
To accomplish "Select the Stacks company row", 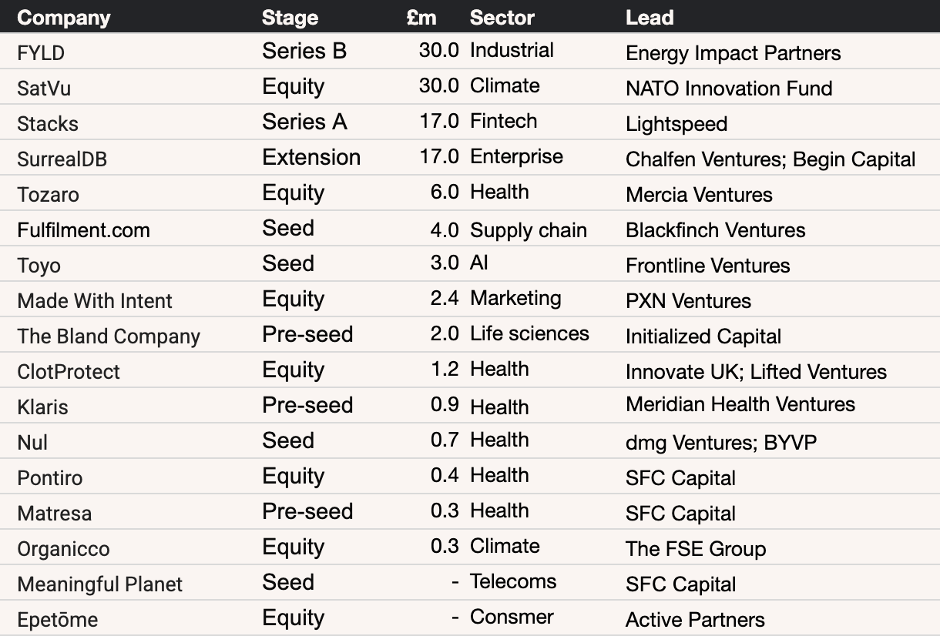I will click(x=48, y=124).
